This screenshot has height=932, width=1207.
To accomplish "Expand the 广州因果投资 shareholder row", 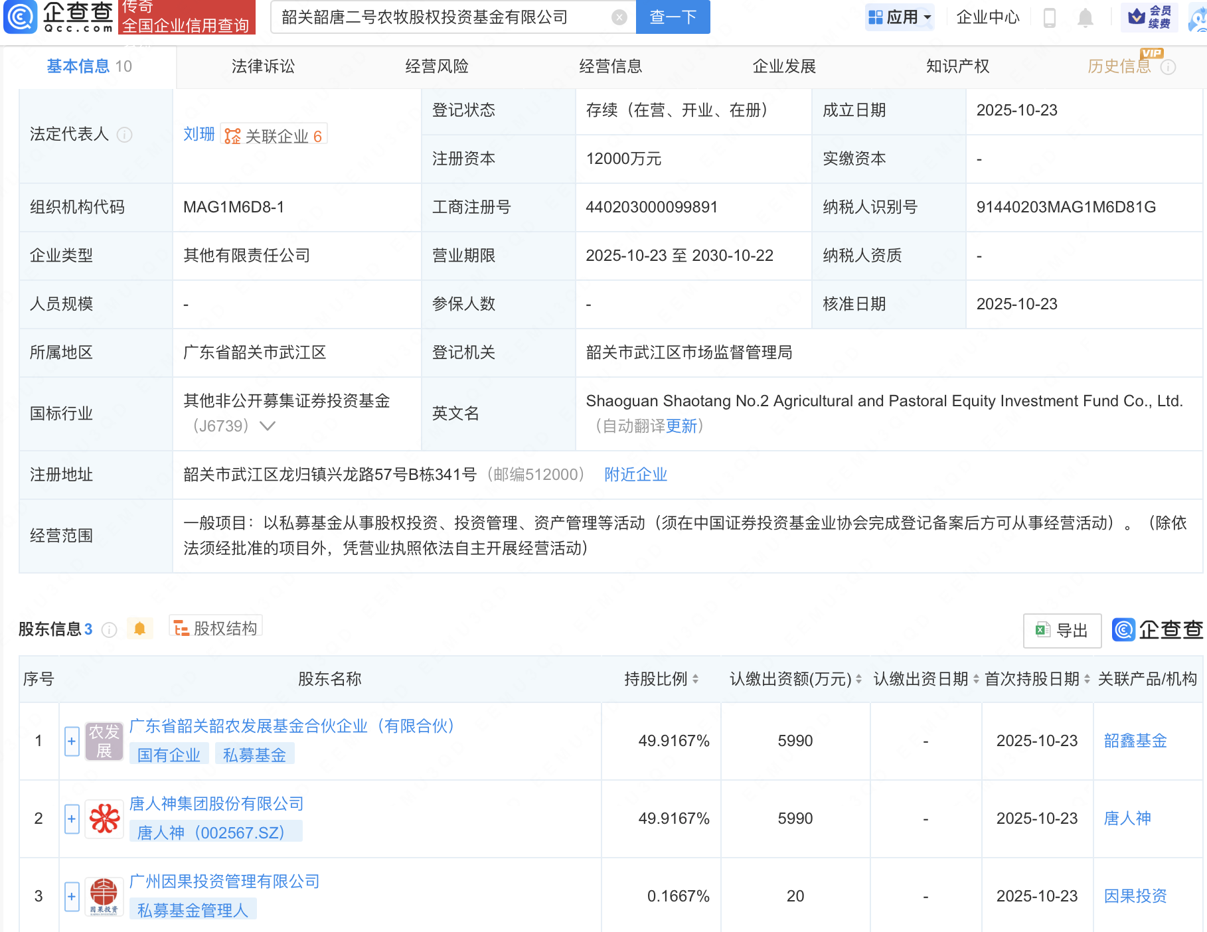I will [x=72, y=896].
